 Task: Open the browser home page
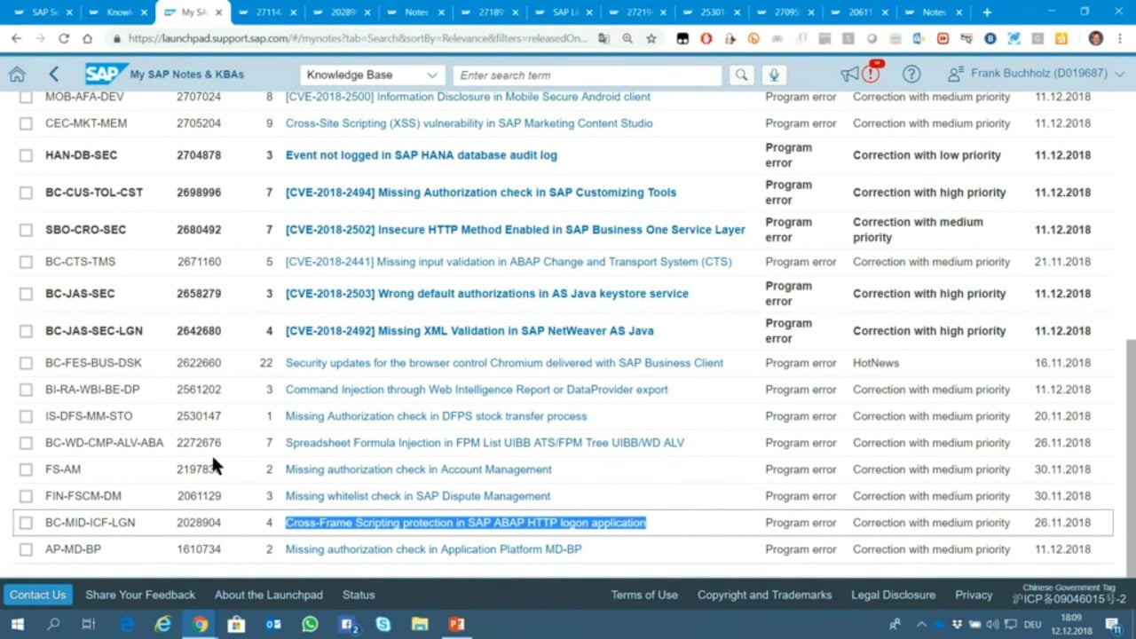[87, 39]
